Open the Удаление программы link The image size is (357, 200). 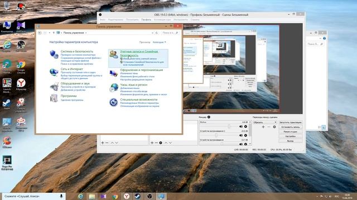[72, 100]
